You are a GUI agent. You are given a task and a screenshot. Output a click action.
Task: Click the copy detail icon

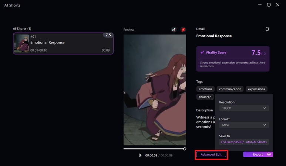coord(268,29)
